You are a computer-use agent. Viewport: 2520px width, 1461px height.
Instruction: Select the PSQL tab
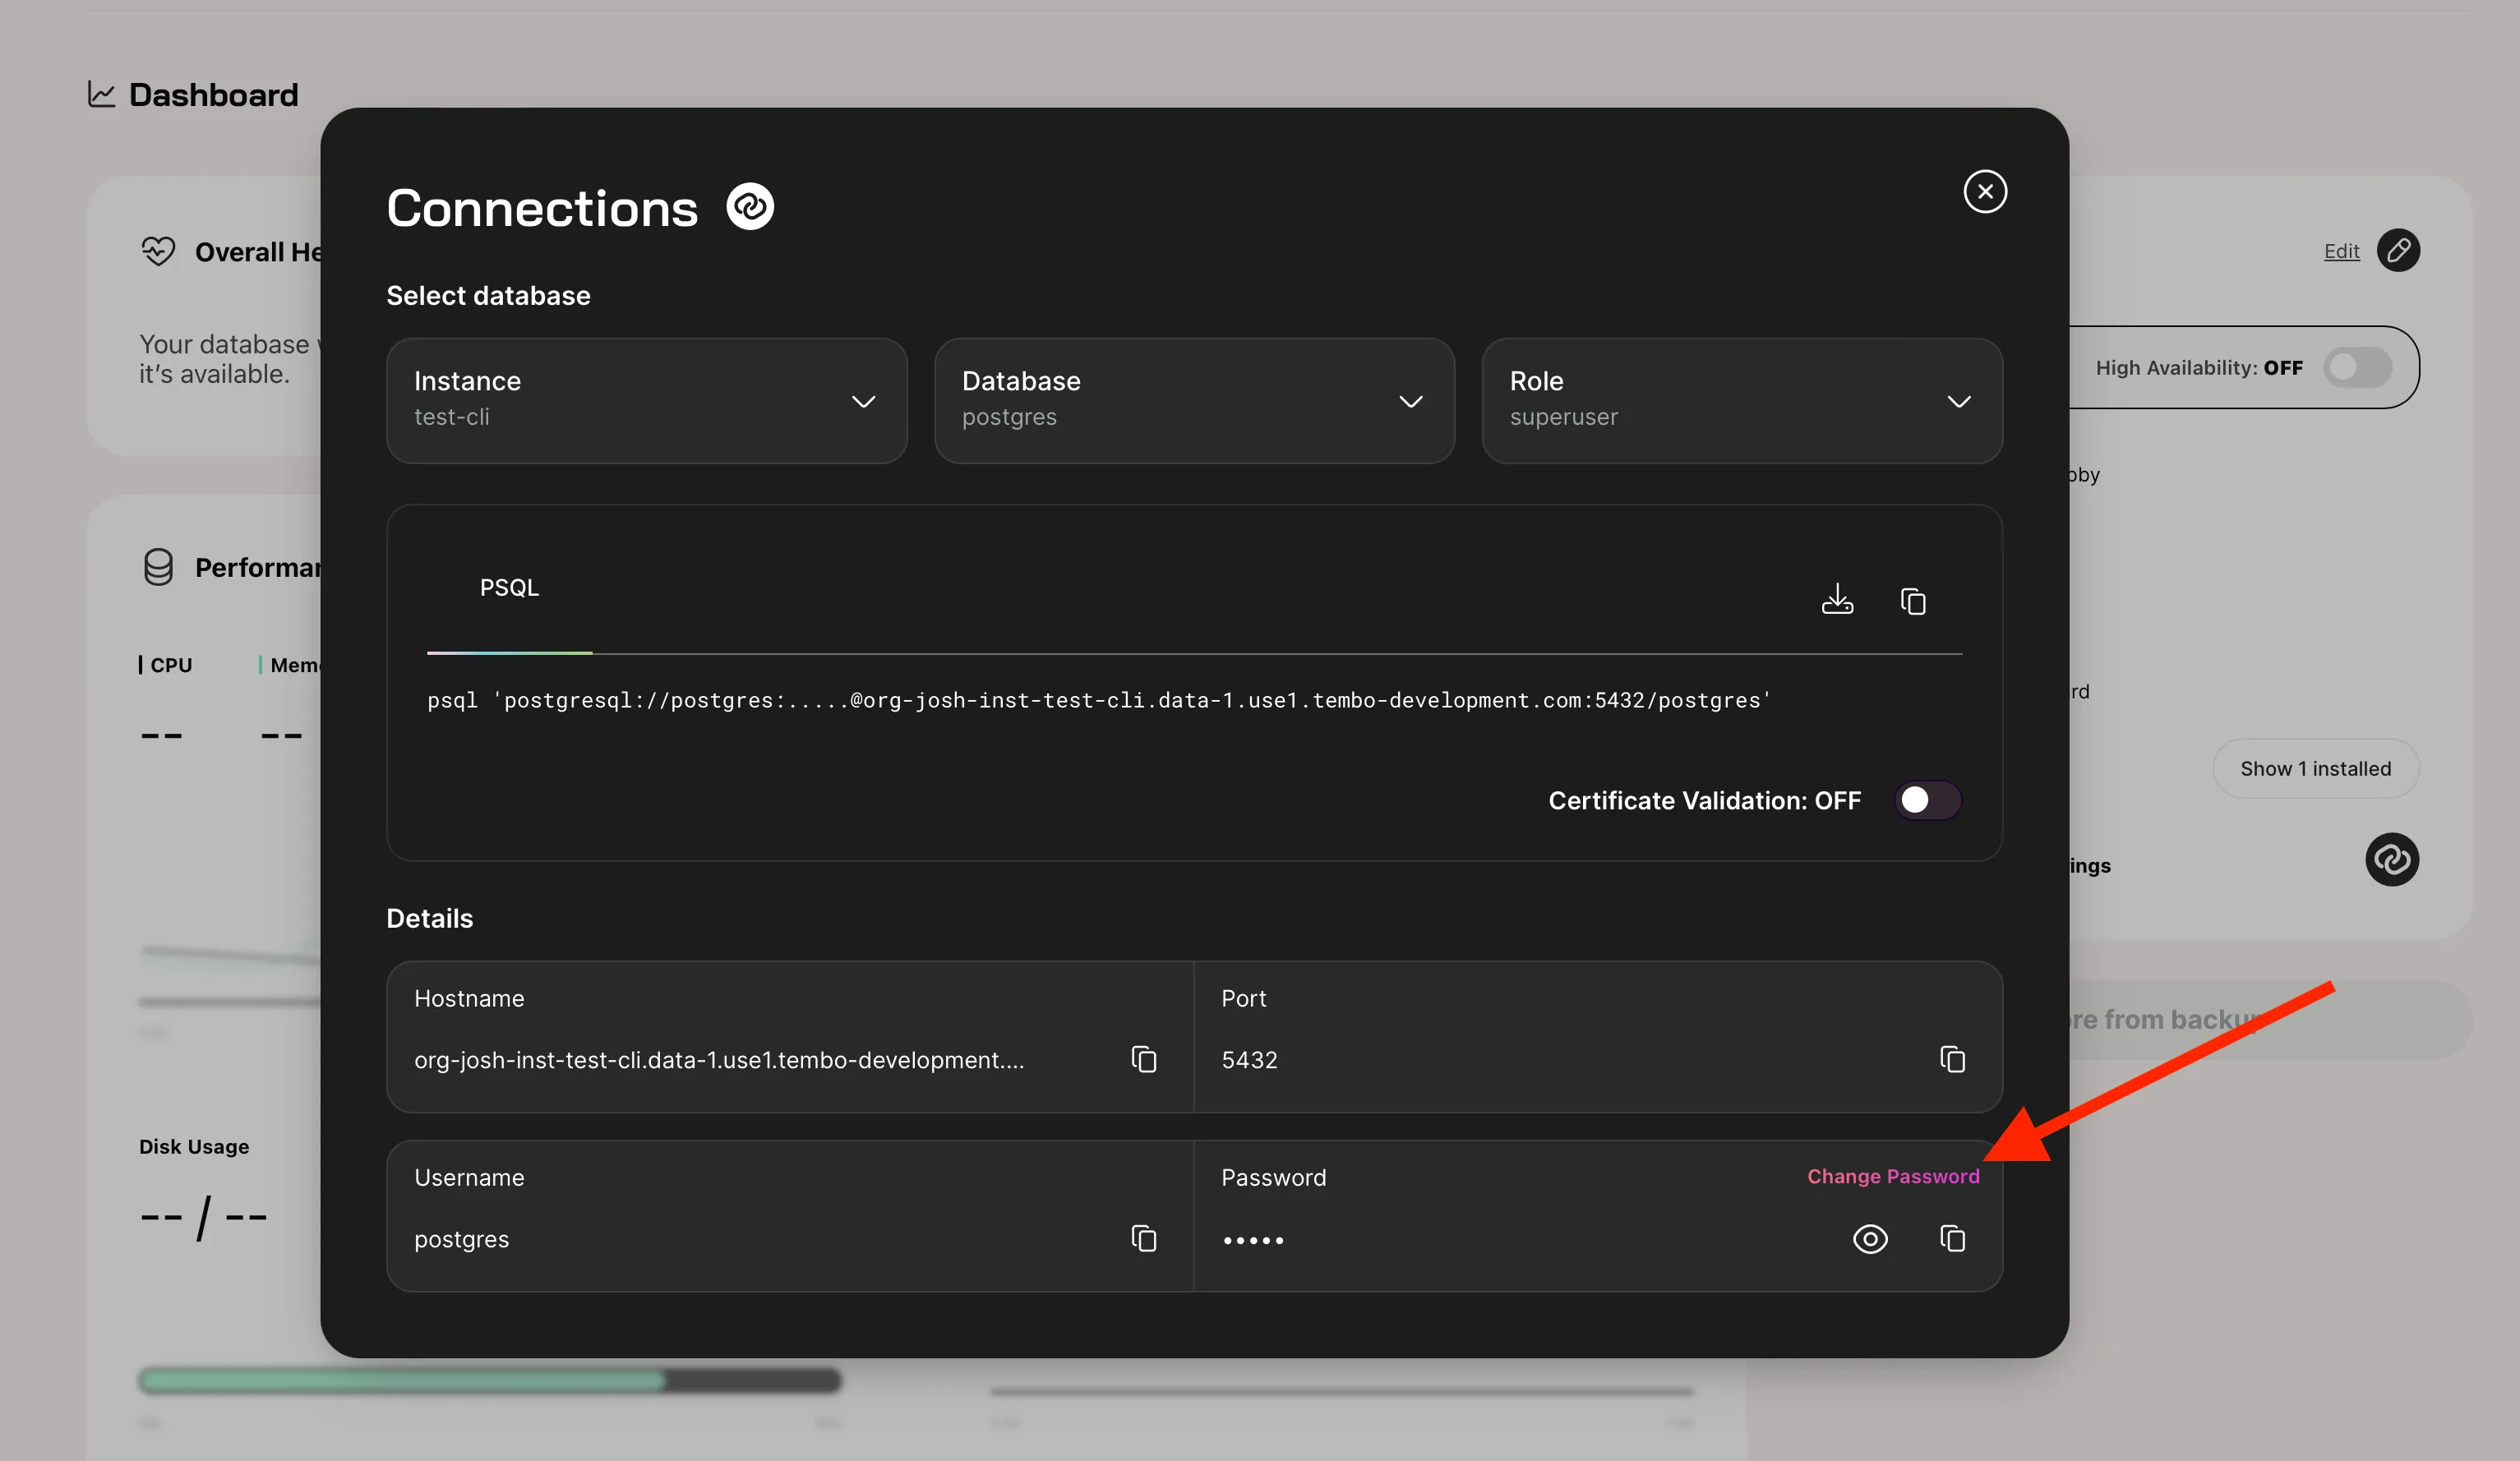click(x=510, y=586)
